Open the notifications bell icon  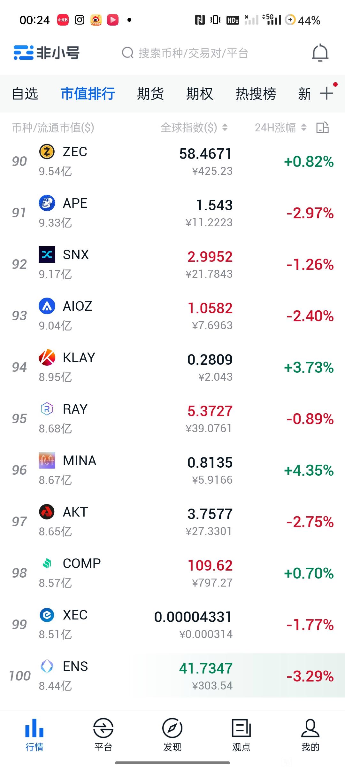320,53
